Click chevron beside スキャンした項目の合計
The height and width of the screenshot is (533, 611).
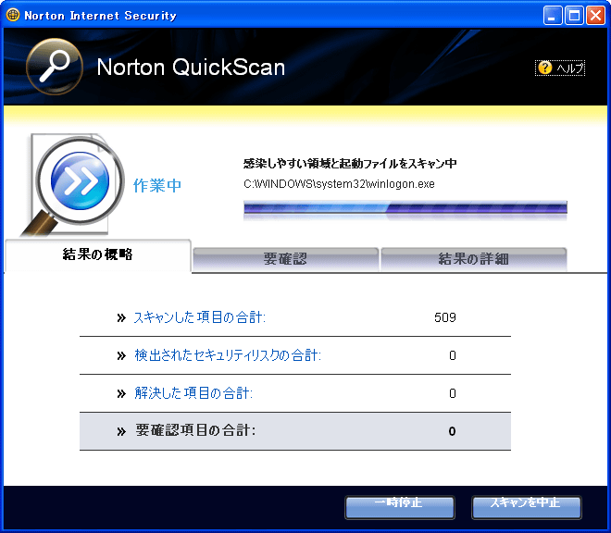coord(121,318)
